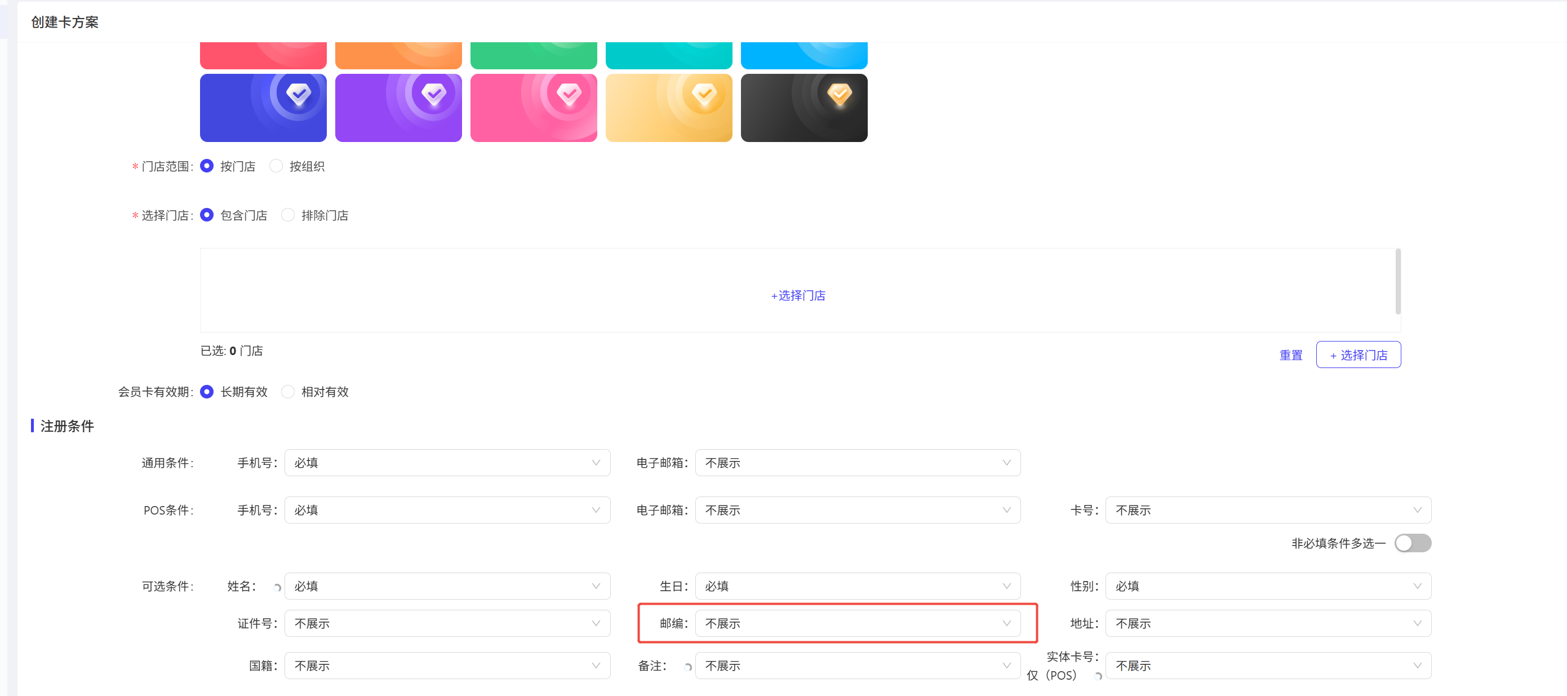This screenshot has width=1567, height=696.
Task: Select the pink card background
Action: tap(534, 108)
